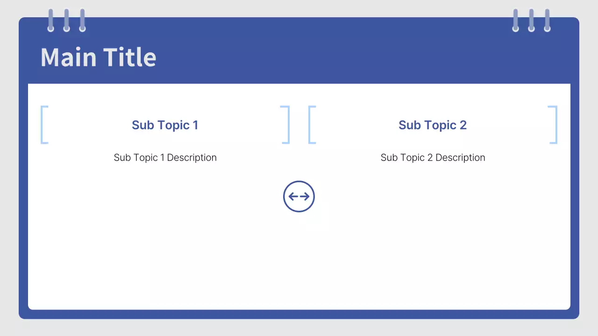This screenshot has height=336, width=598.
Task: Click the right bracket closing Sub Topic 2
Action: click(x=555, y=125)
